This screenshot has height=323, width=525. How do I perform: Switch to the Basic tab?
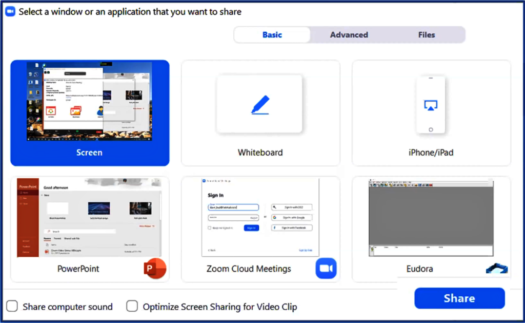[x=272, y=35]
